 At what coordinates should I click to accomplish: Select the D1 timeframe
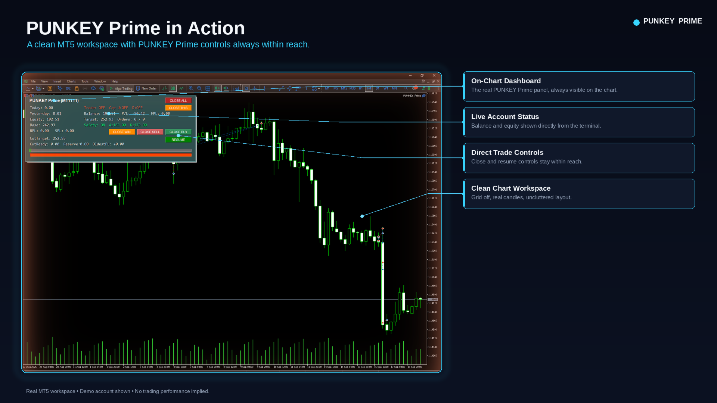tap(377, 88)
